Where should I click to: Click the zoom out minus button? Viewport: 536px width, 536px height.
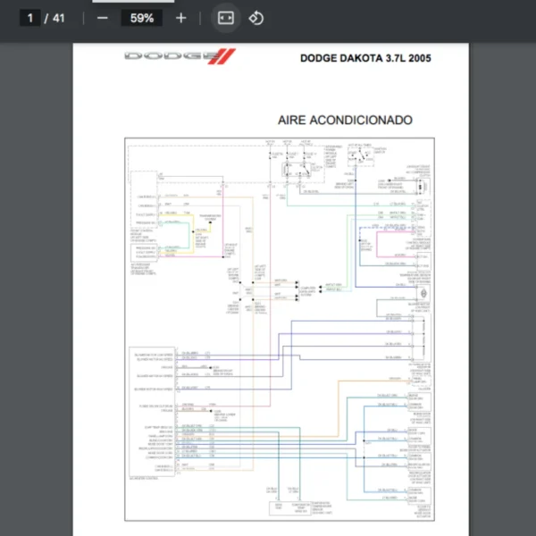pos(102,18)
